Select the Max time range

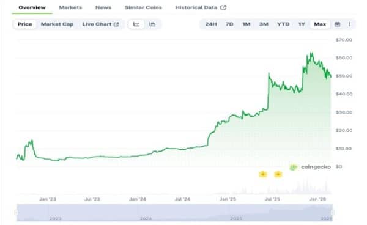click(320, 24)
